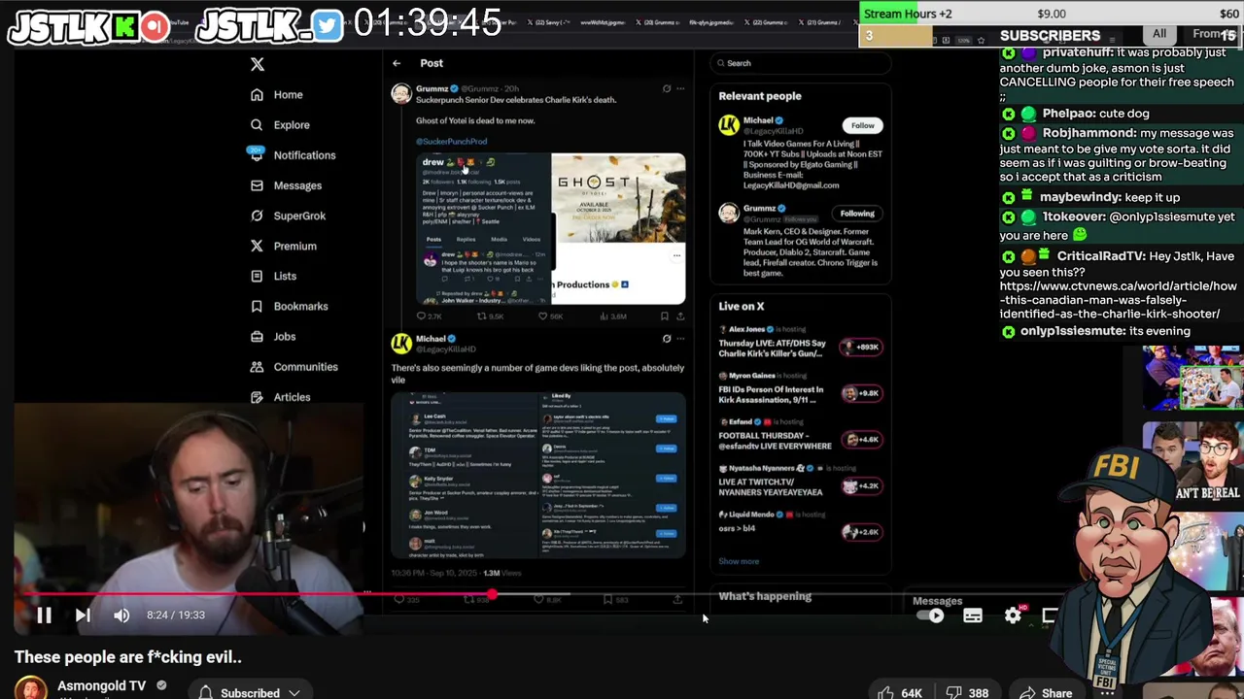Image resolution: width=1244 pixels, height=699 pixels.
Task: Open Notifications in the X sidebar
Action: [292, 155]
